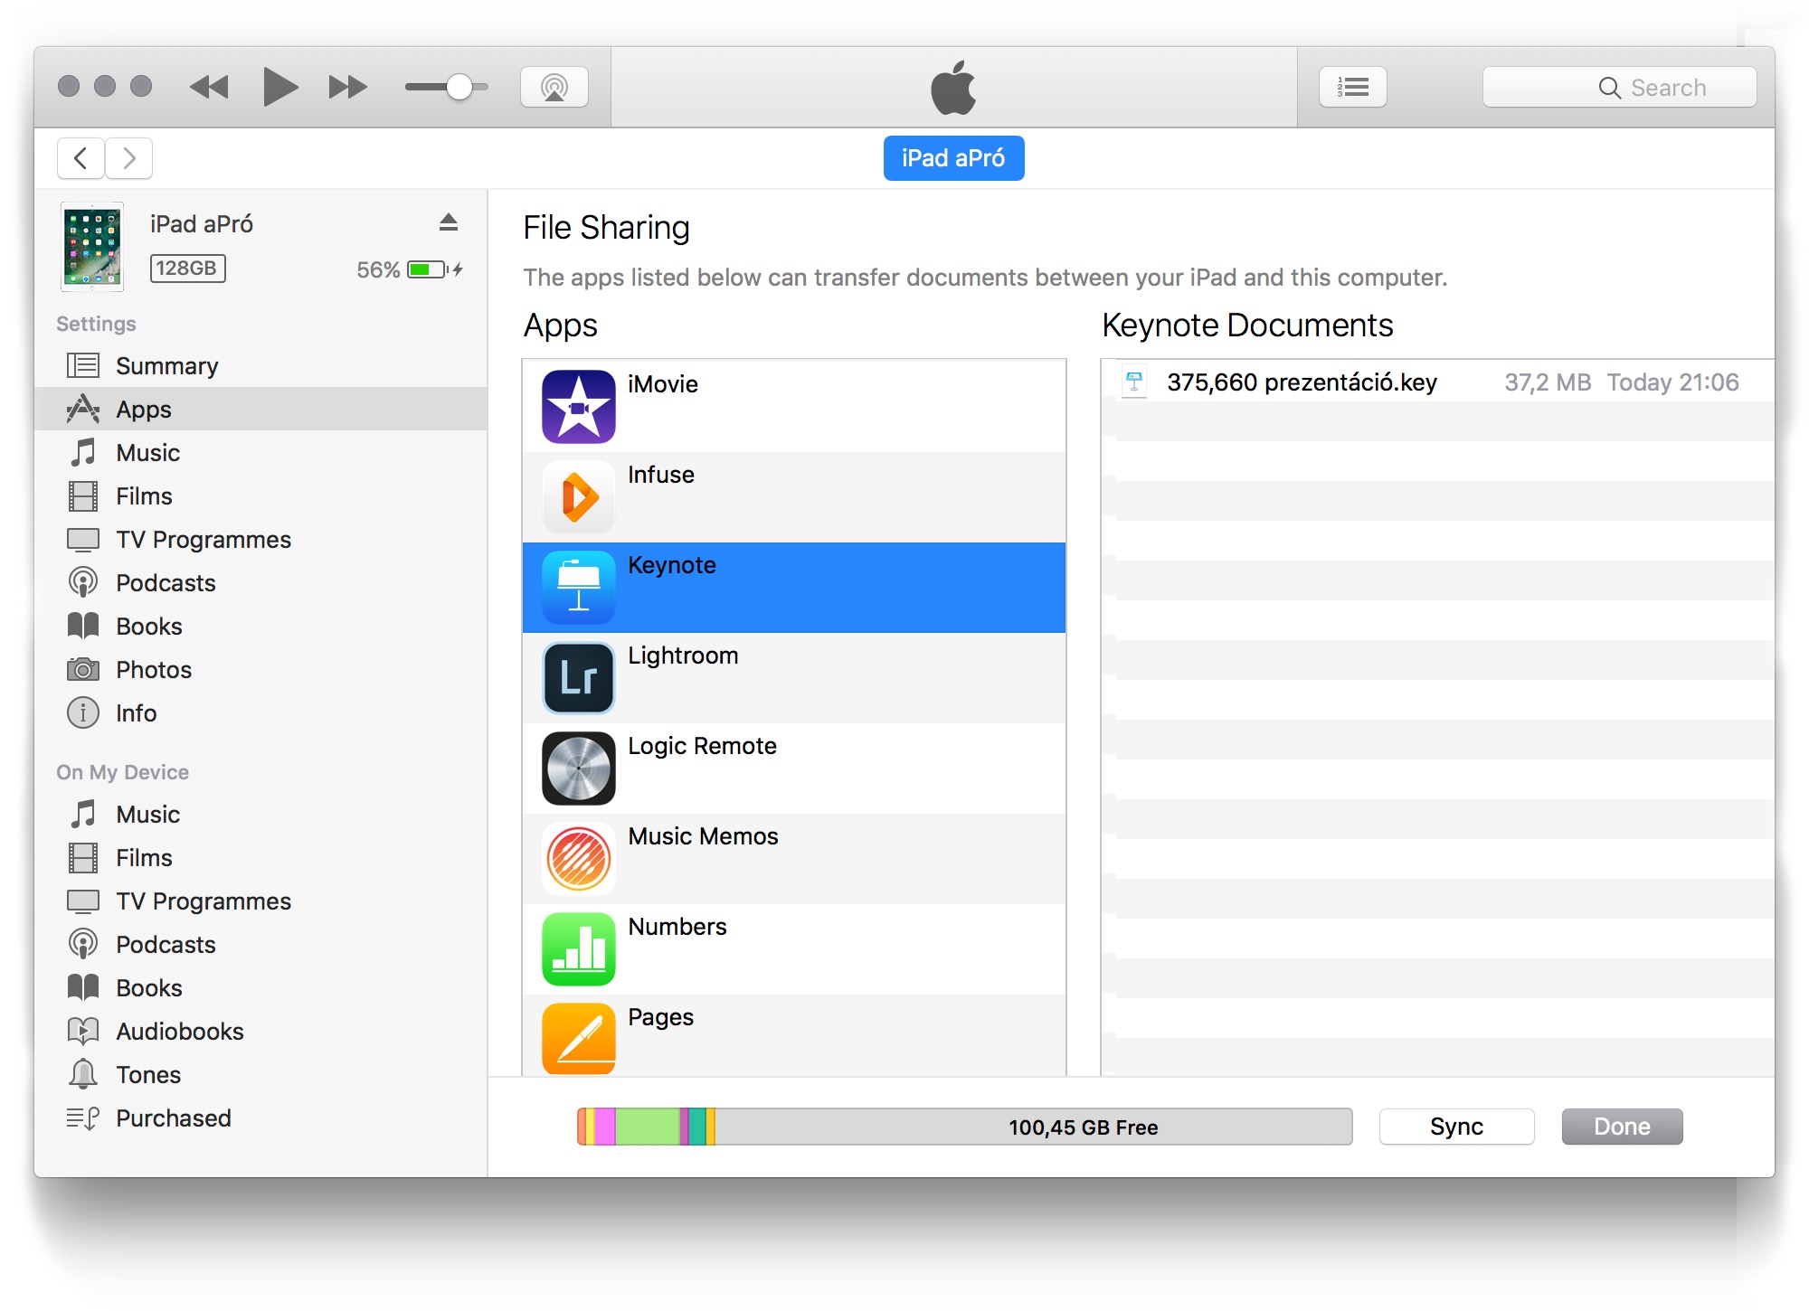Click the Today 21:06 date
This screenshot has width=1809, height=1311.
(x=1672, y=382)
